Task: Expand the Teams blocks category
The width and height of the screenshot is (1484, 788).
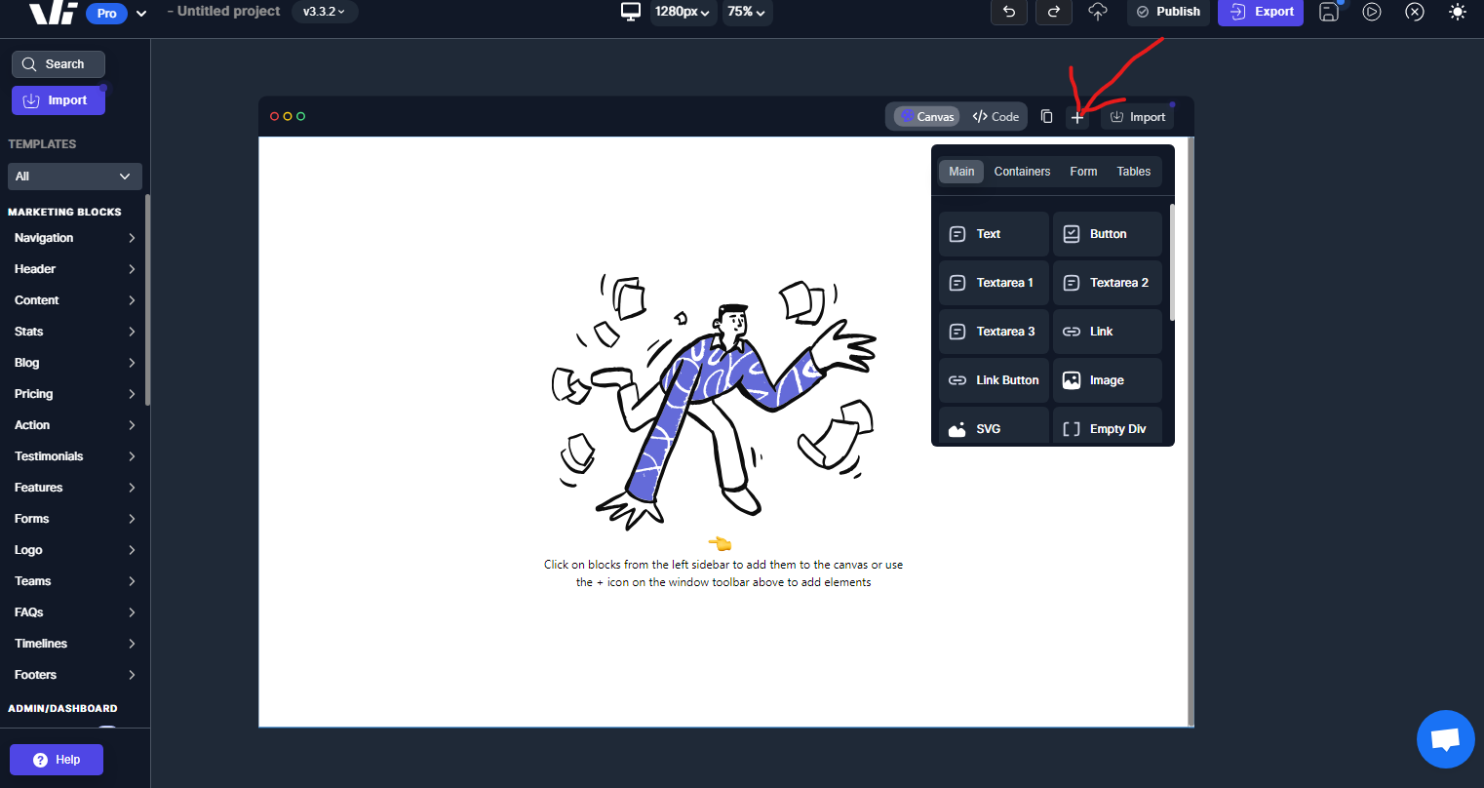Action: coord(74,581)
